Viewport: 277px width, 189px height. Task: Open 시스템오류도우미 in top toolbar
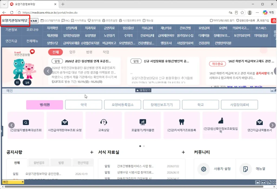tap(130, 21)
